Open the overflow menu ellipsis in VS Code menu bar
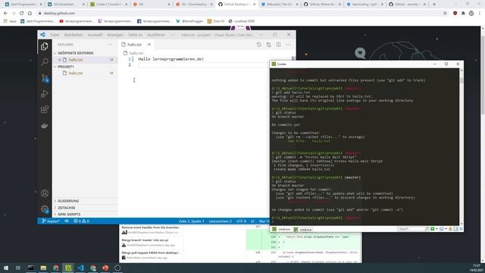This screenshot has height=273, width=485. [x=173, y=35]
